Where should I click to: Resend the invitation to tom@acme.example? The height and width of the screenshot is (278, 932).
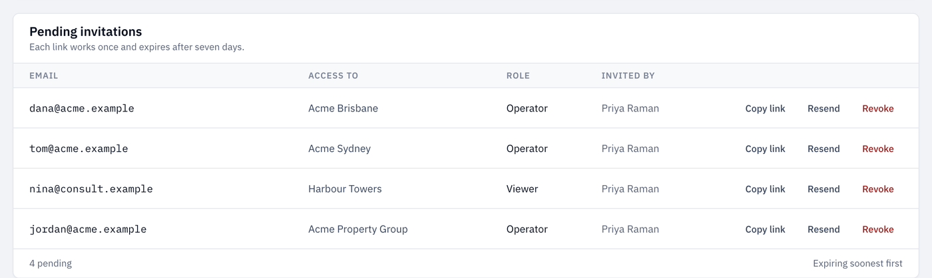tap(823, 149)
